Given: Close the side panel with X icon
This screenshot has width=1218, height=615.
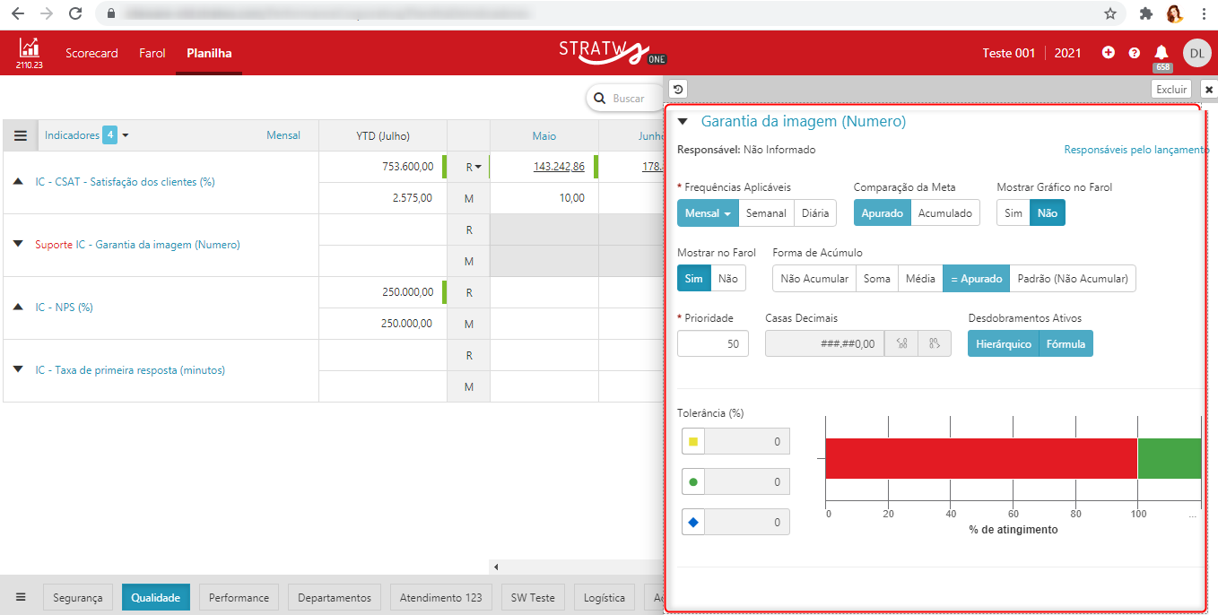Looking at the screenshot, I should pos(1208,90).
